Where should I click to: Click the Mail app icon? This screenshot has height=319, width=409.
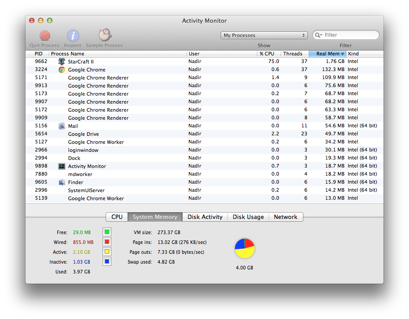coord(62,126)
